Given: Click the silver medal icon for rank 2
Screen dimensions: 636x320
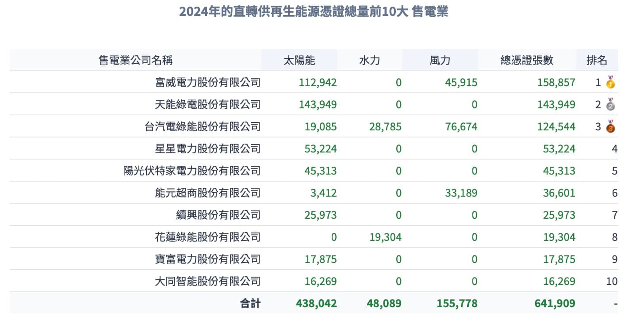Looking at the screenshot, I should click(611, 104).
